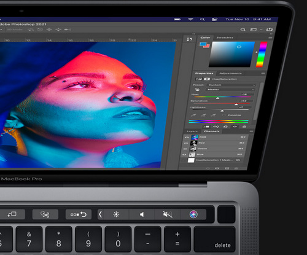Open the Spotlight search magnifier in menu bar
The width and height of the screenshot is (307, 255).
(x=203, y=19)
